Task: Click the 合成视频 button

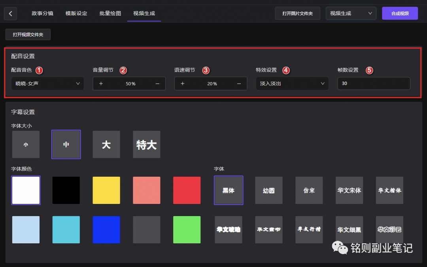Action: [x=400, y=13]
